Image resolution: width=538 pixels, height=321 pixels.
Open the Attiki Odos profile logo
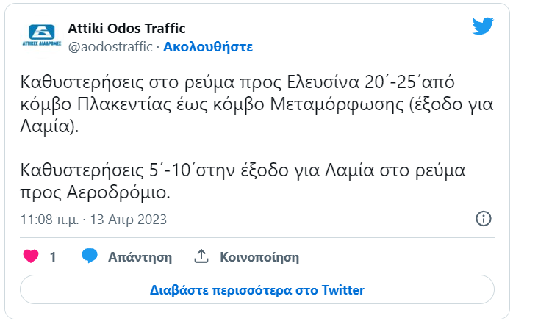(43, 36)
